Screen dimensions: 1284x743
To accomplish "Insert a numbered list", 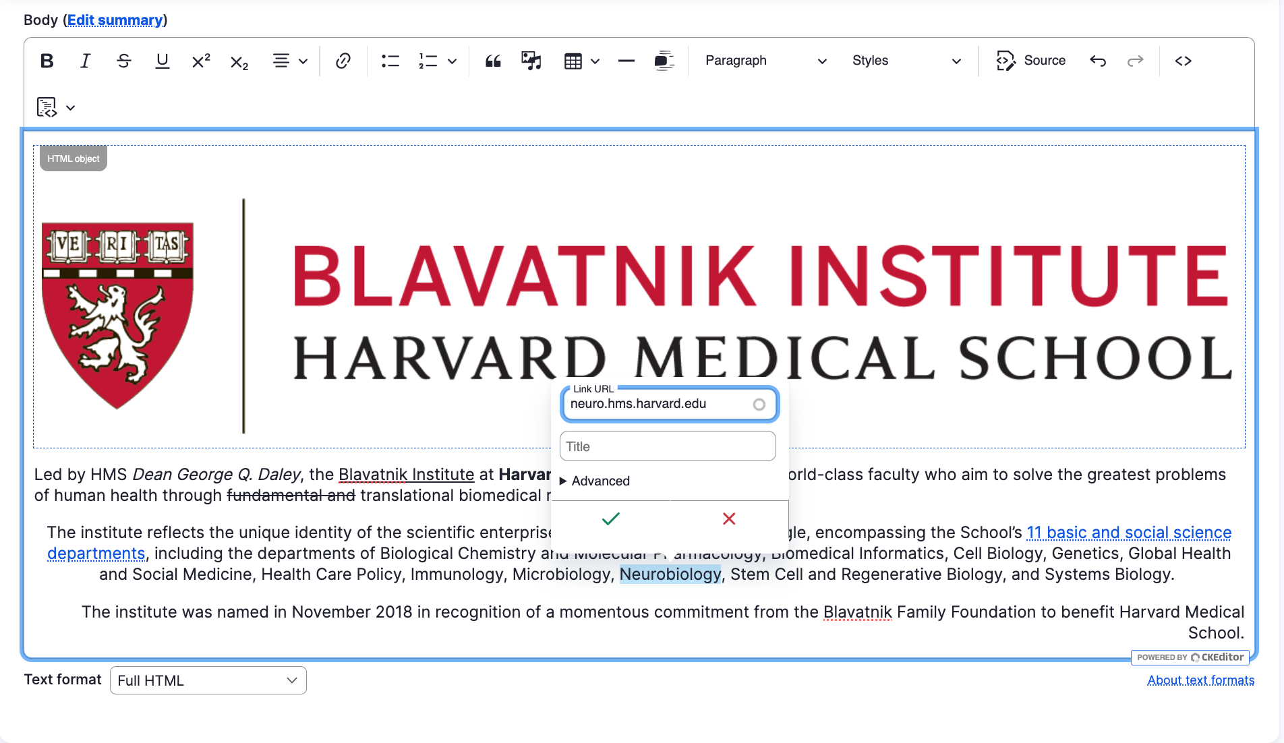I will [x=428, y=61].
